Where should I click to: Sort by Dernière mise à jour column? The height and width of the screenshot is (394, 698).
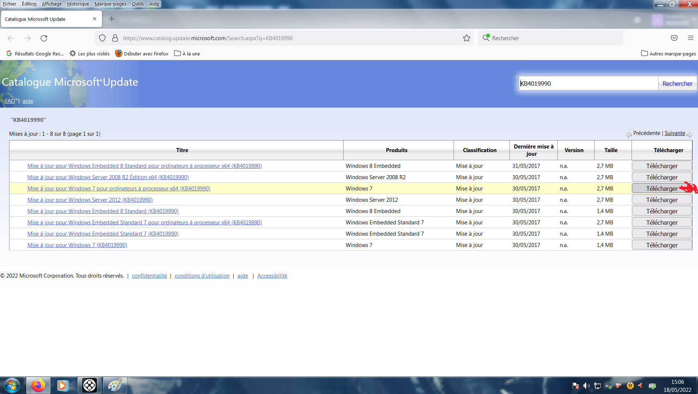[x=533, y=150]
